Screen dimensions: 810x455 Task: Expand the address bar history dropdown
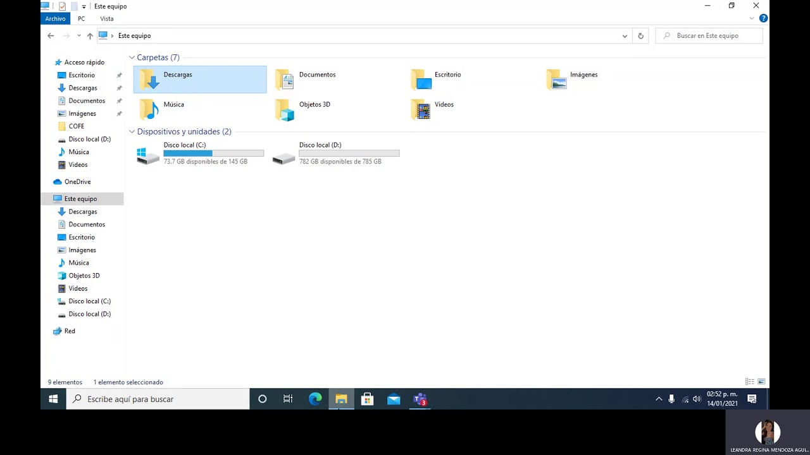pos(625,36)
